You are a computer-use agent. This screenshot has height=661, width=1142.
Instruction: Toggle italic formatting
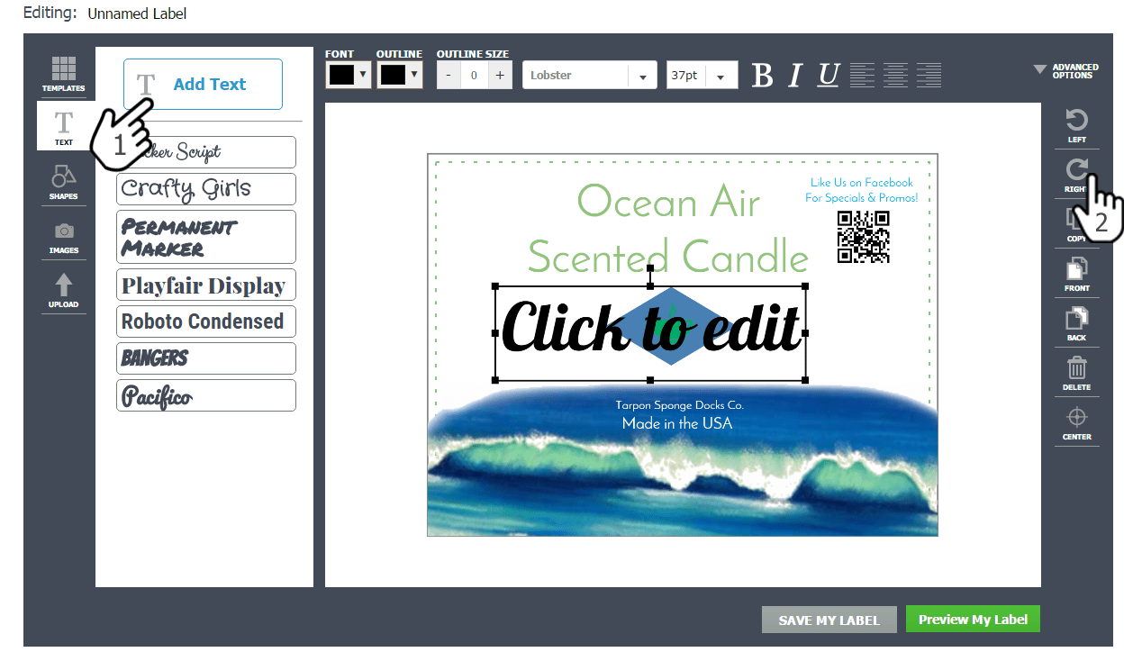pyautogui.click(x=794, y=76)
